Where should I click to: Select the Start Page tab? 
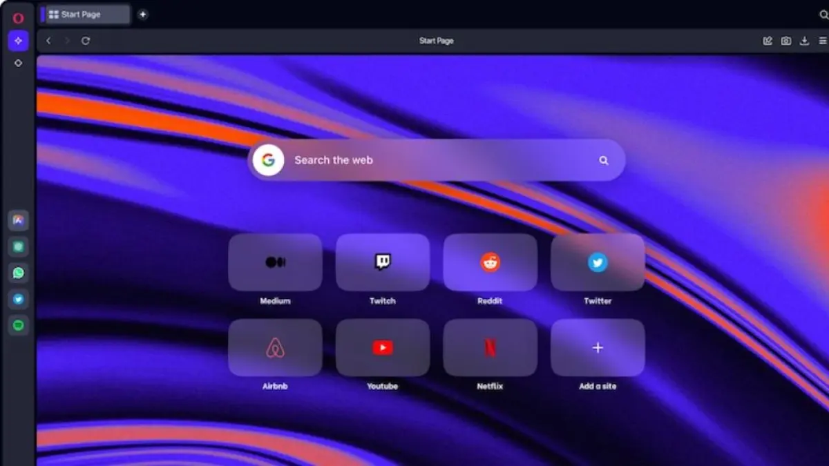86,14
